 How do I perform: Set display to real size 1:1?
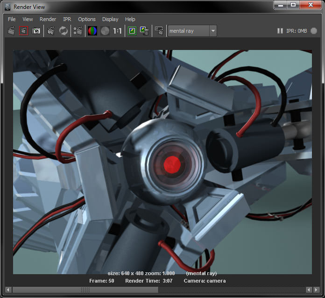point(117,31)
